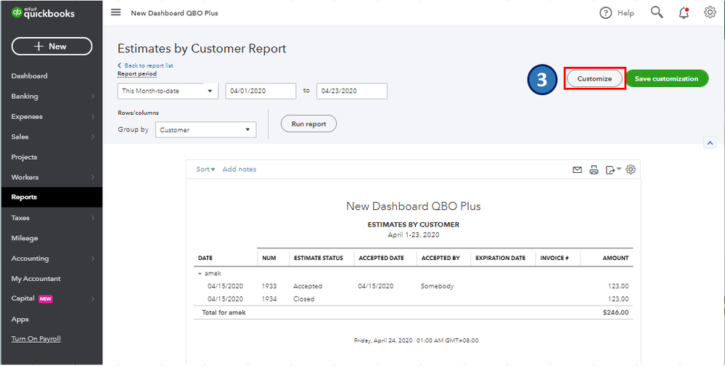This screenshot has width=725, height=366.
Task: Open the hamburger navigation menu
Action: [x=116, y=13]
